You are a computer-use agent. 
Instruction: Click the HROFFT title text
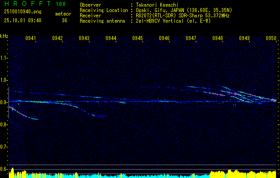tap(28, 4)
